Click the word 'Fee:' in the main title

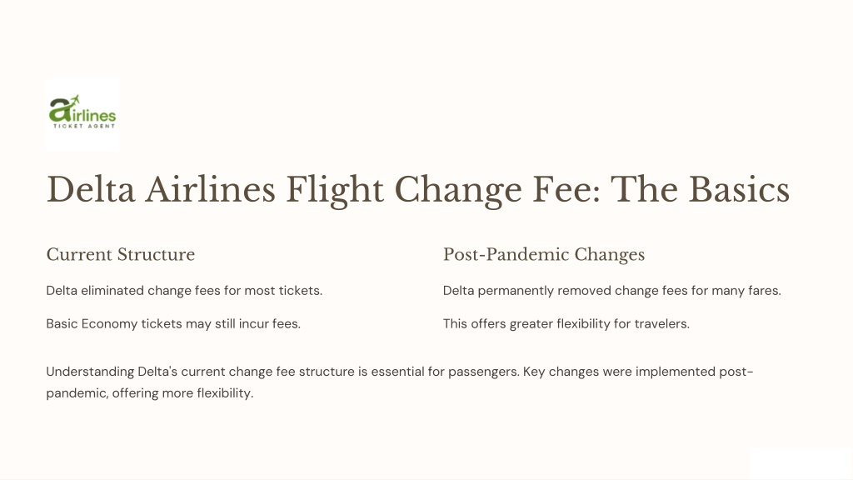566,190
